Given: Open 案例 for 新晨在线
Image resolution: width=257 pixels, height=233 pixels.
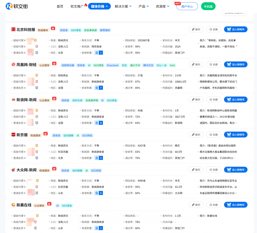Looking at the screenshot, I should pyautogui.click(x=196, y=205).
